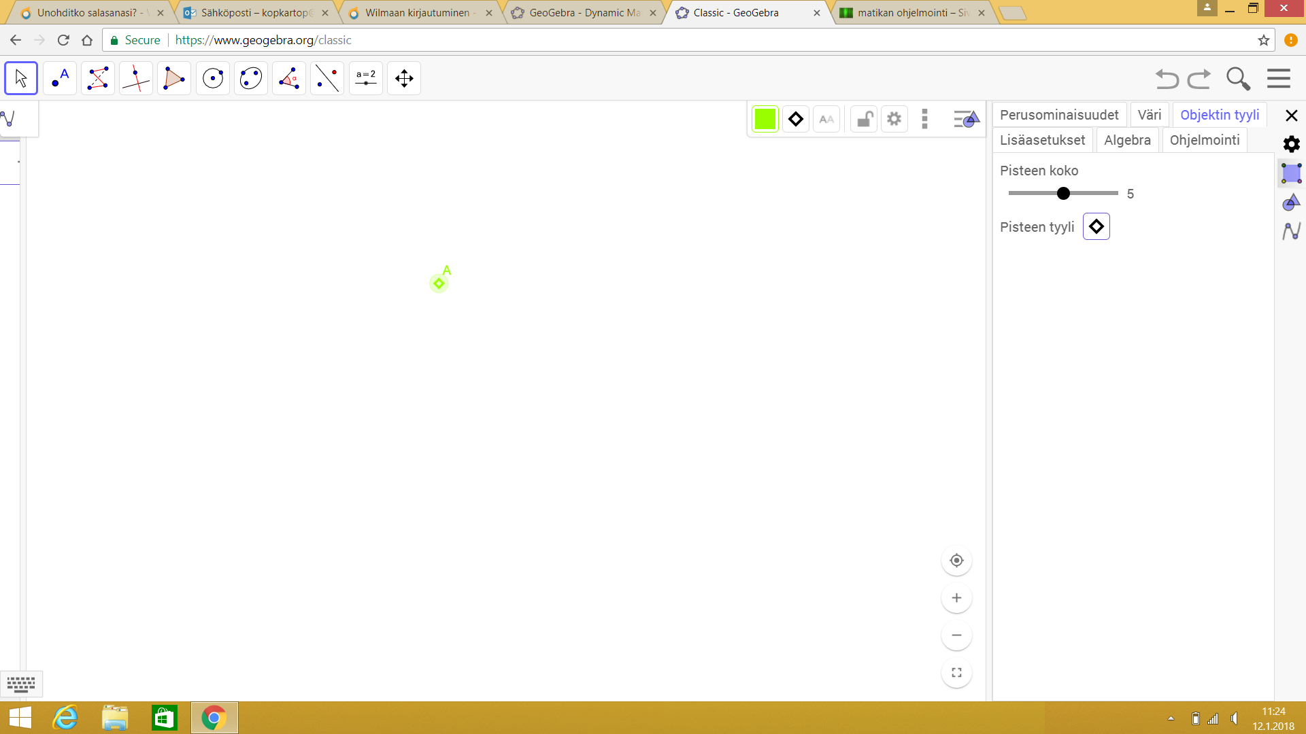
Task: Select the Polygon tool
Action: point(174,78)
